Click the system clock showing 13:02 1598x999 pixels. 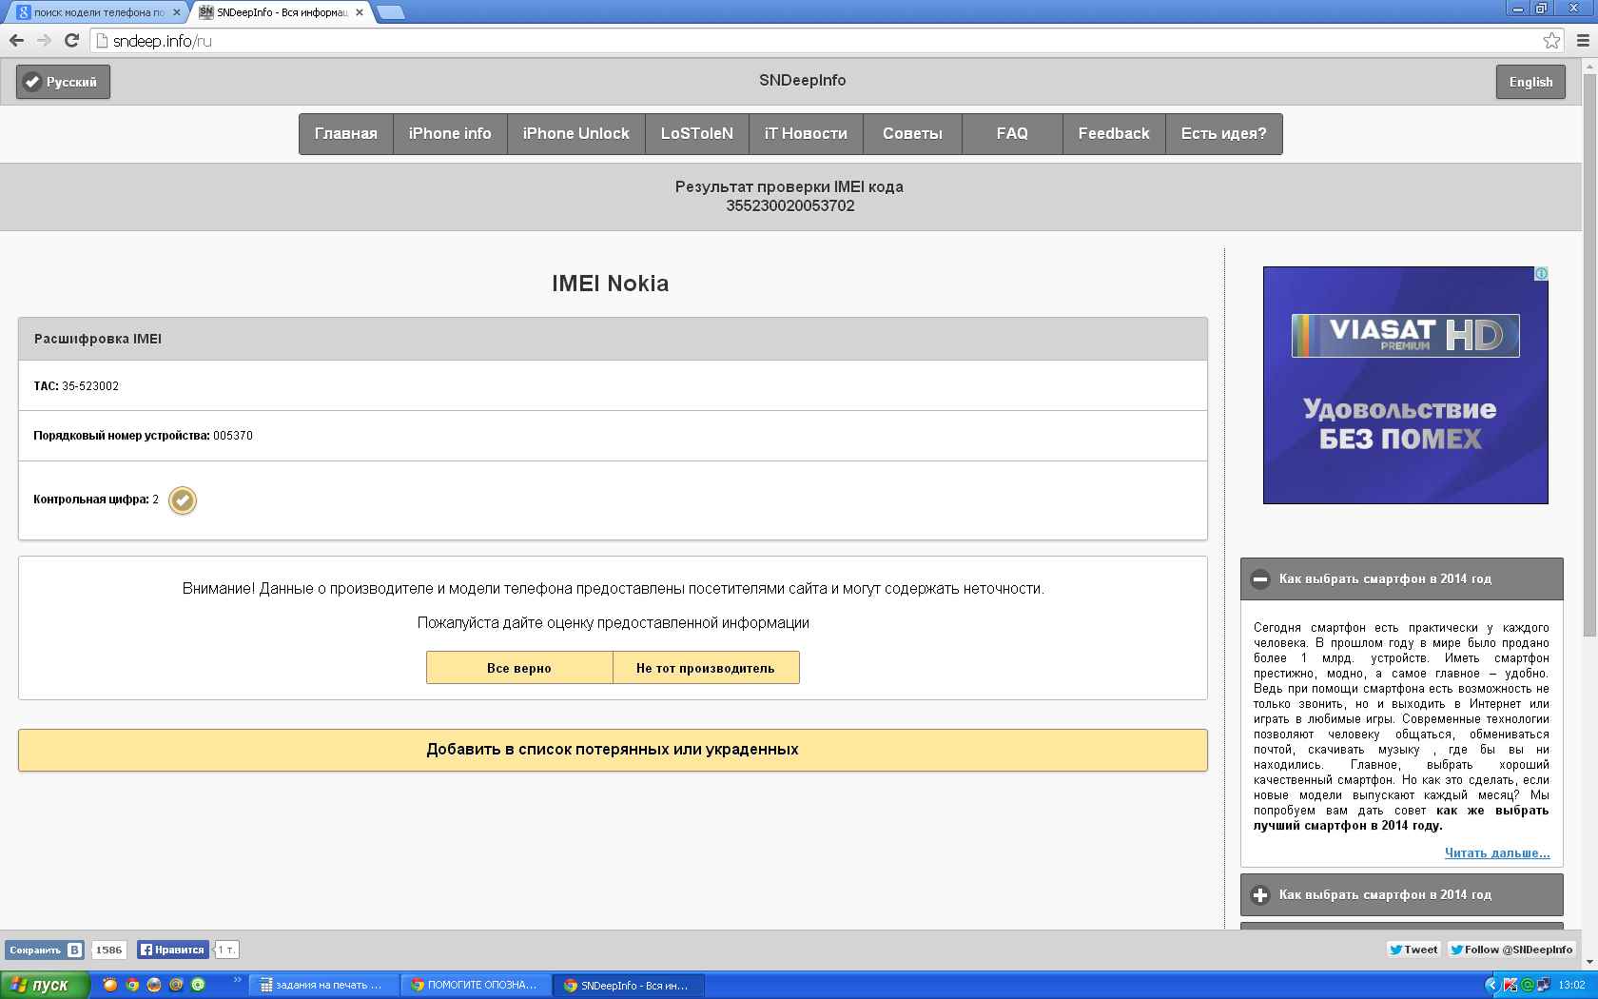1571,985
